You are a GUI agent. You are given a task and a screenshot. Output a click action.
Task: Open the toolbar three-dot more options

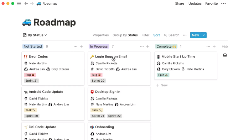coord(185,35)
